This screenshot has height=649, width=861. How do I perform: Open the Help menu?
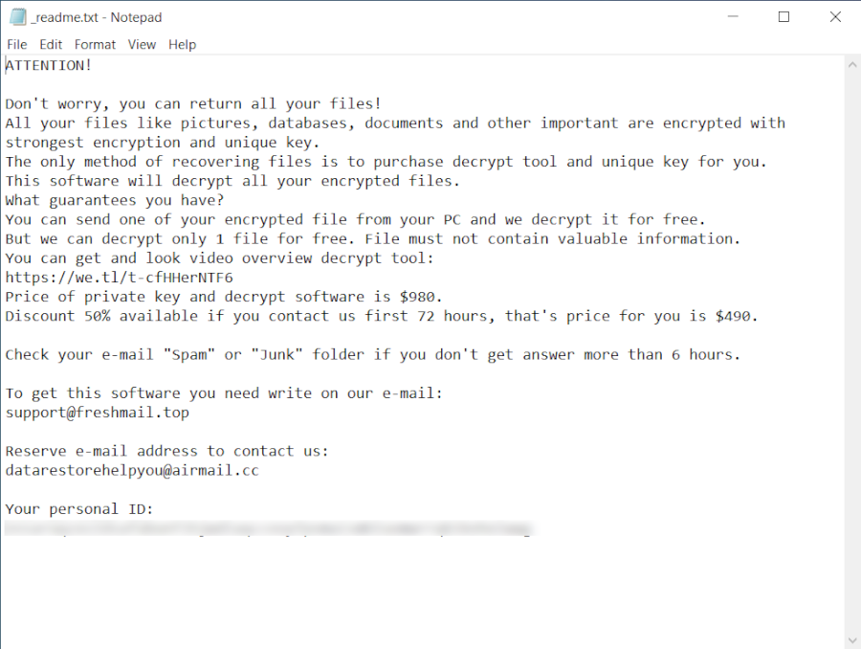pyautogui.click(x=182, y=44)
